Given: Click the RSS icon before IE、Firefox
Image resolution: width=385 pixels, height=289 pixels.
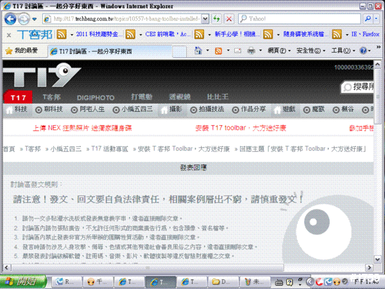Looking at the screenshot, I should 337,35.
